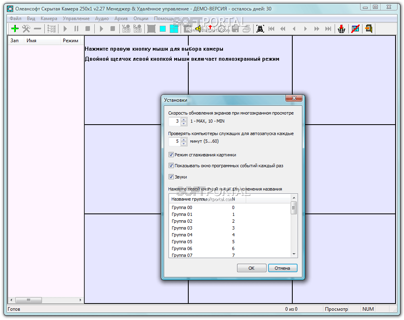The height and width of the screenshot is (320, 404).
Task: Click the V camera viewing mode icon
Action: (x=126, y=29)
